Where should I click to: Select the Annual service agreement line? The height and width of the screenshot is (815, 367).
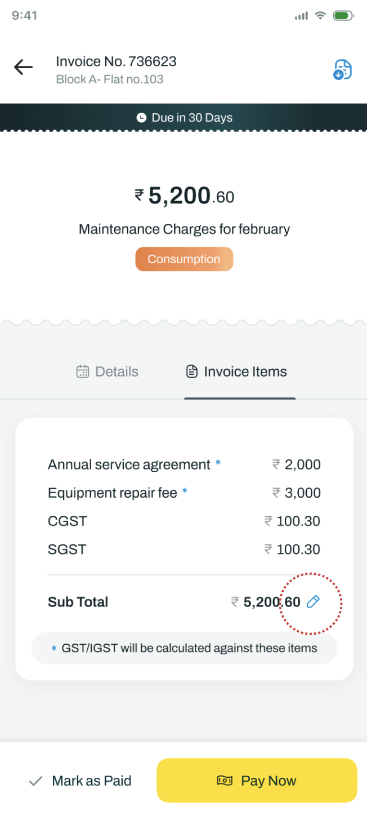point(184,464)
